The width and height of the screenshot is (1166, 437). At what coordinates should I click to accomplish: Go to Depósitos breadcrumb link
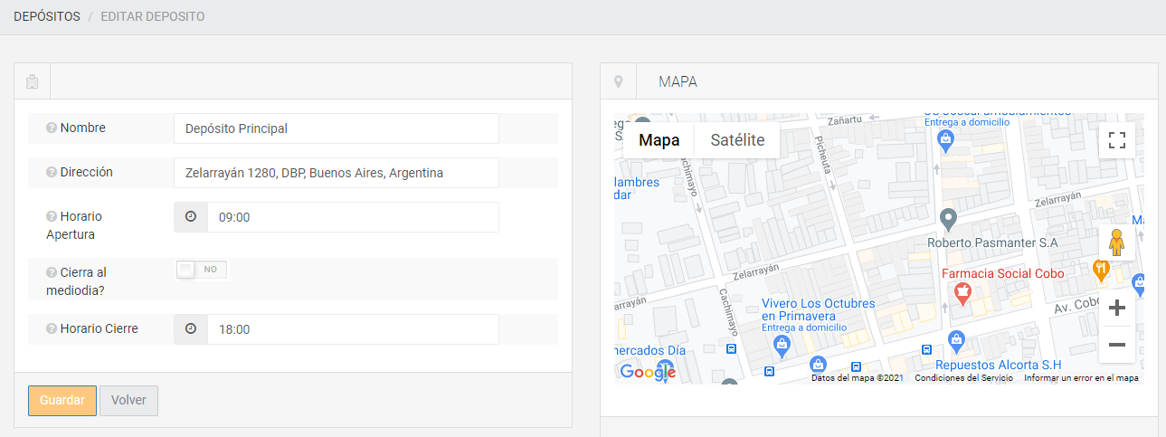point(46,16)
